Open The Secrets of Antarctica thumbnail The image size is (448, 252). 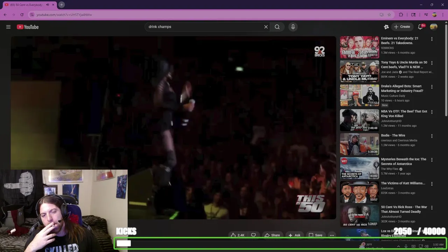click(359, 168)
